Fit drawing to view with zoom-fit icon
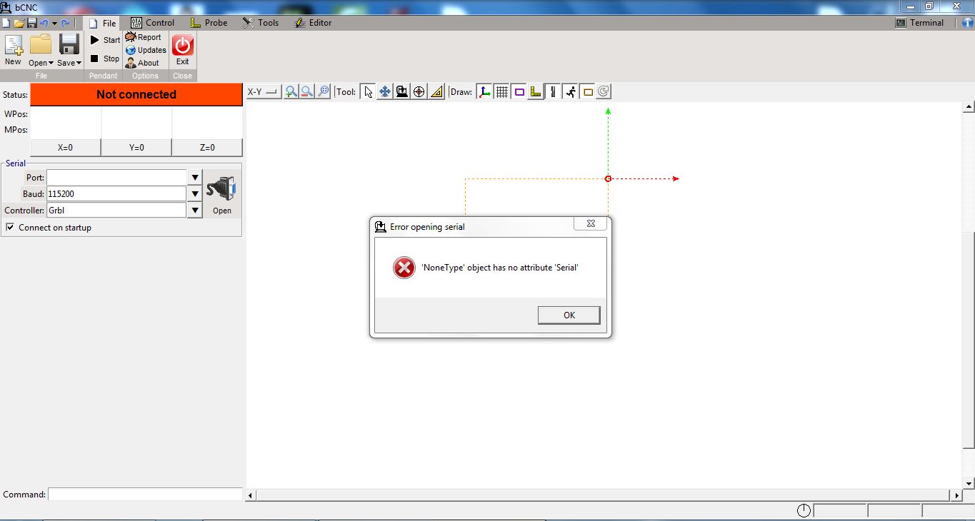Viewport: 975px width, 521px height. 324,91
